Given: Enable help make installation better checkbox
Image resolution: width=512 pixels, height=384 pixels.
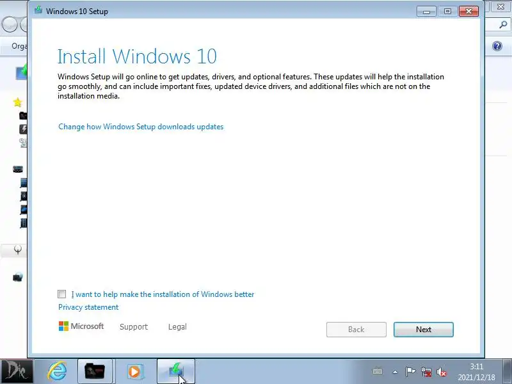Looking at the screenshot, I should [61, 294].
